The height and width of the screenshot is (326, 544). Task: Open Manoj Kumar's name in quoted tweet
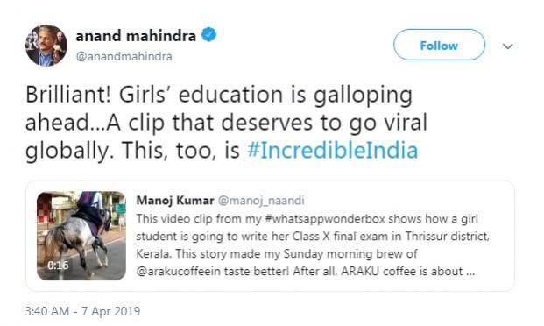click(175, 201)
